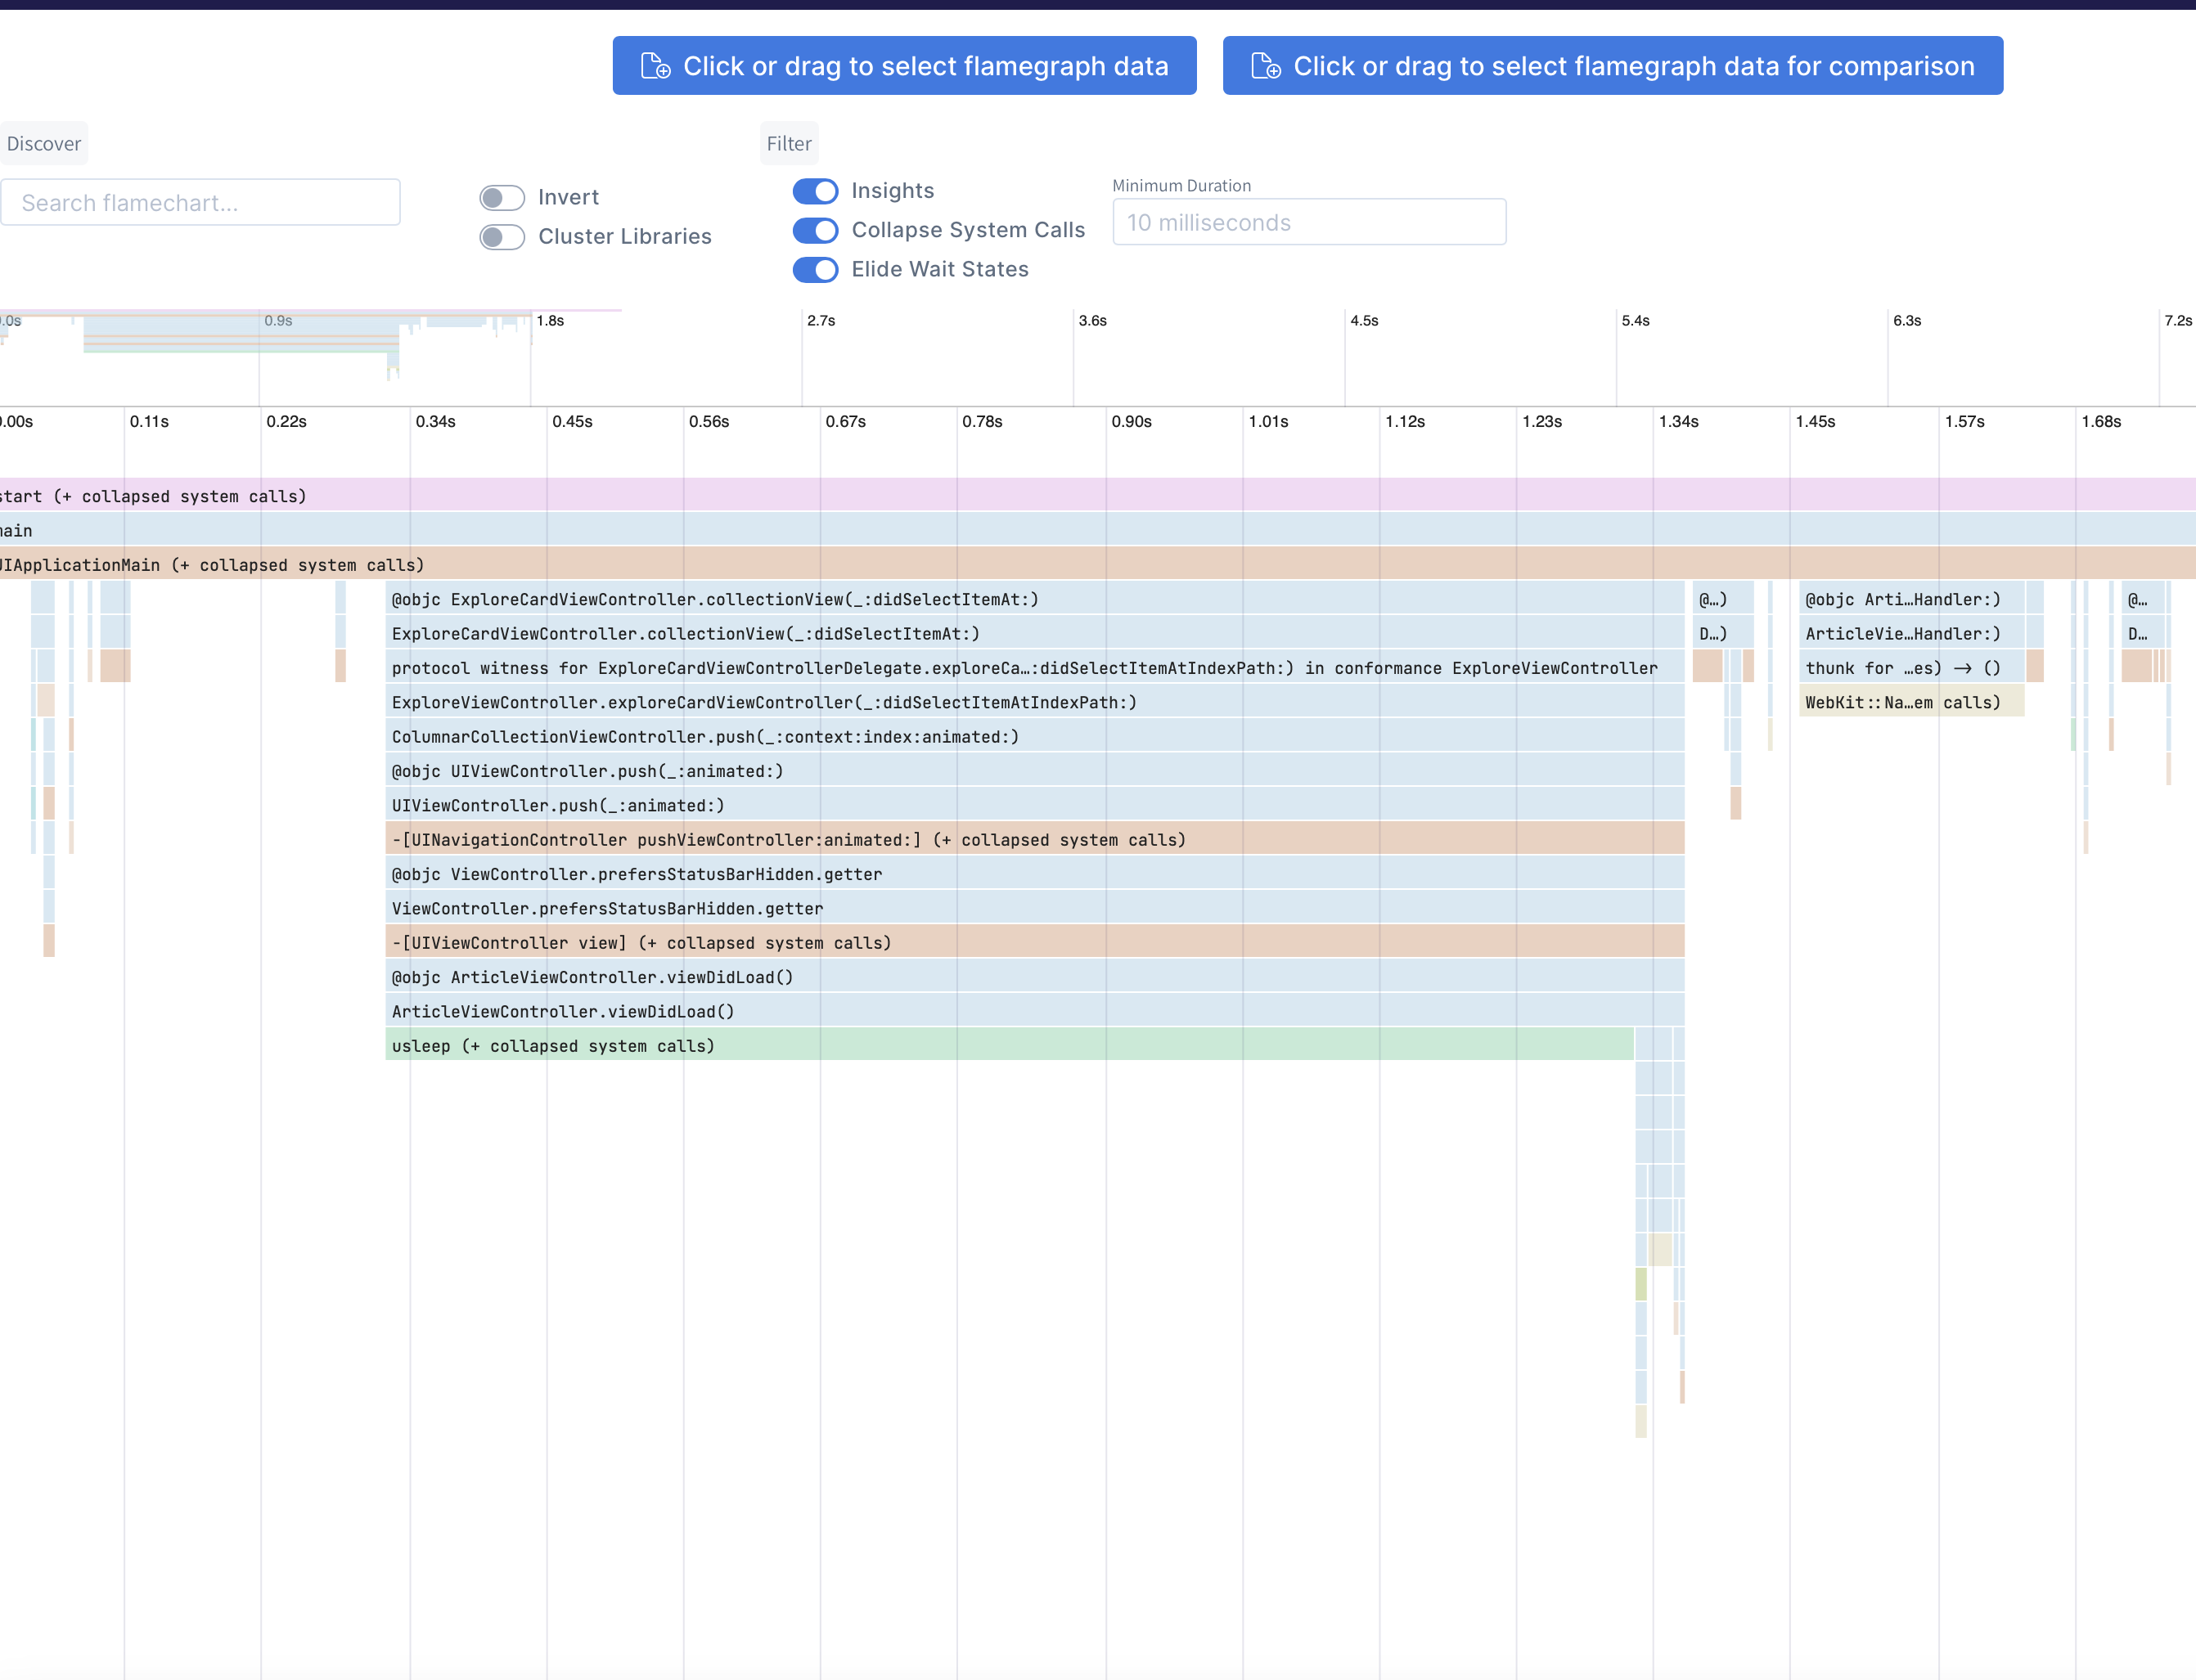Viewport: 2196px width, 1680px height.
Task: Turn off the Insights toggle
Action: pos(816,191)
